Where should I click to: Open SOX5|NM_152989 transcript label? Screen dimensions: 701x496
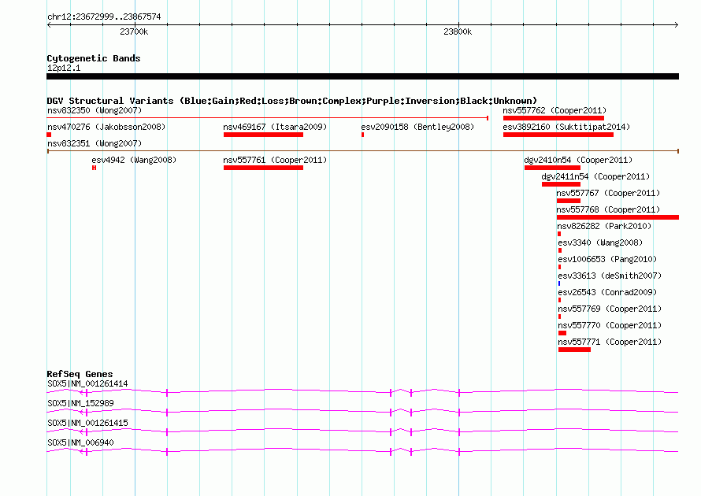tap(80, 404)
